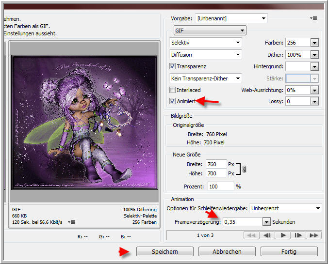Toggle the Transparenz checkbox
The image size is (328, 264).
coord(173,66)
